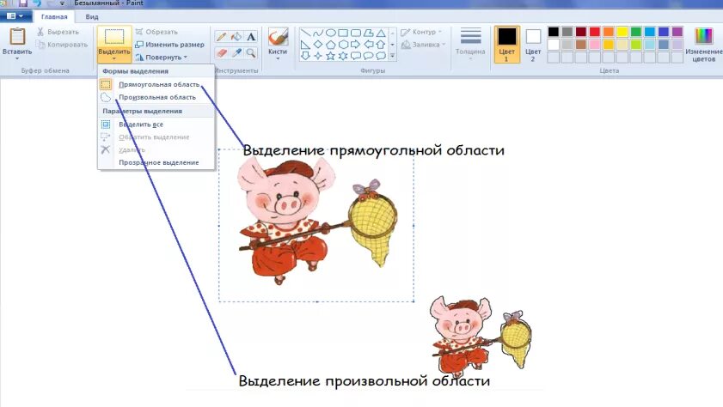Open the Заливка fill dropdown
The width and height of the screenshot is (723, 407).
coord(424,45)
